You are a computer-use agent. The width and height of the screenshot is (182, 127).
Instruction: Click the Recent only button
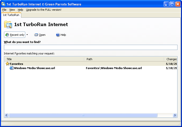15,35
